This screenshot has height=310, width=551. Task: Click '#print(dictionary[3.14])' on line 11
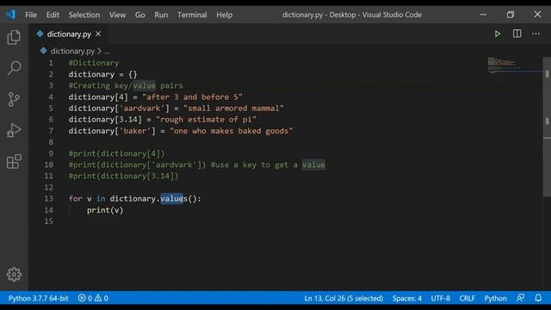coord(124,176)
